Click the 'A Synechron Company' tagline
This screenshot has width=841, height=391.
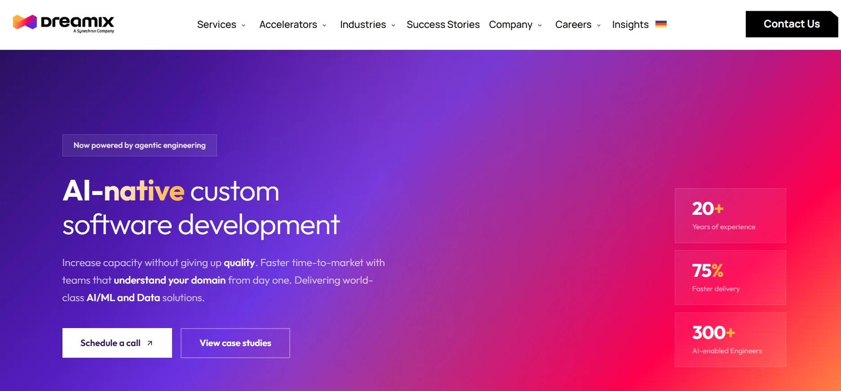coord(94,31)
